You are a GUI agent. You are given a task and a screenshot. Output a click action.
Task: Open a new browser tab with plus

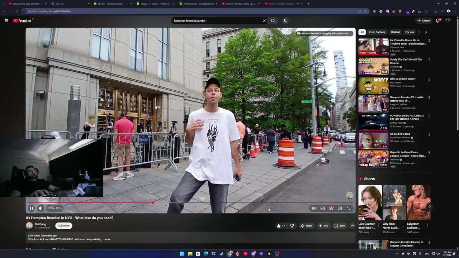click(308, 4)
